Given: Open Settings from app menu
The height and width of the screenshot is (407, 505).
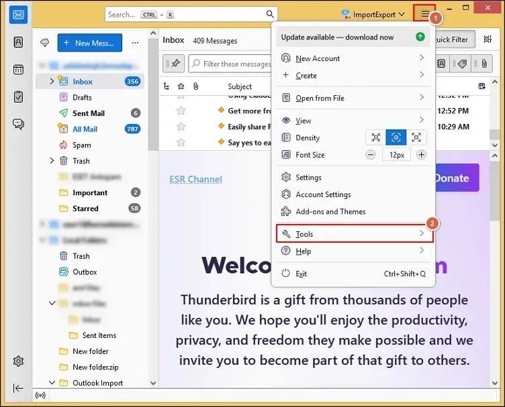Looking at the screenshot, I should 353,178.
